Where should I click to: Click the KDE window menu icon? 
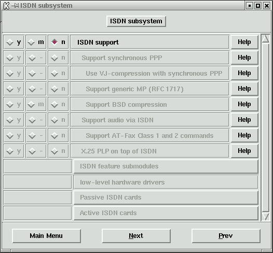click(6, 6)
